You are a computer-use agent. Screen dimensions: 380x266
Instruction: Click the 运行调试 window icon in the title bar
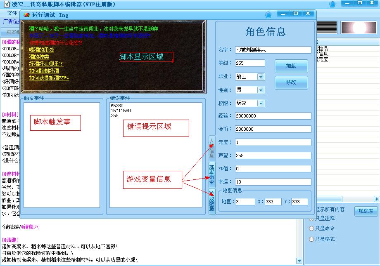coord(27,15)
